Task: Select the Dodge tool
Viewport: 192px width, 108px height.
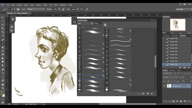Action: tap(3, 66)
